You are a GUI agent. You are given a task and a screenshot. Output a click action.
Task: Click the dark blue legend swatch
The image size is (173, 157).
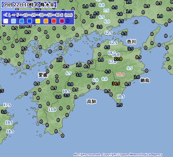[30, 21]
